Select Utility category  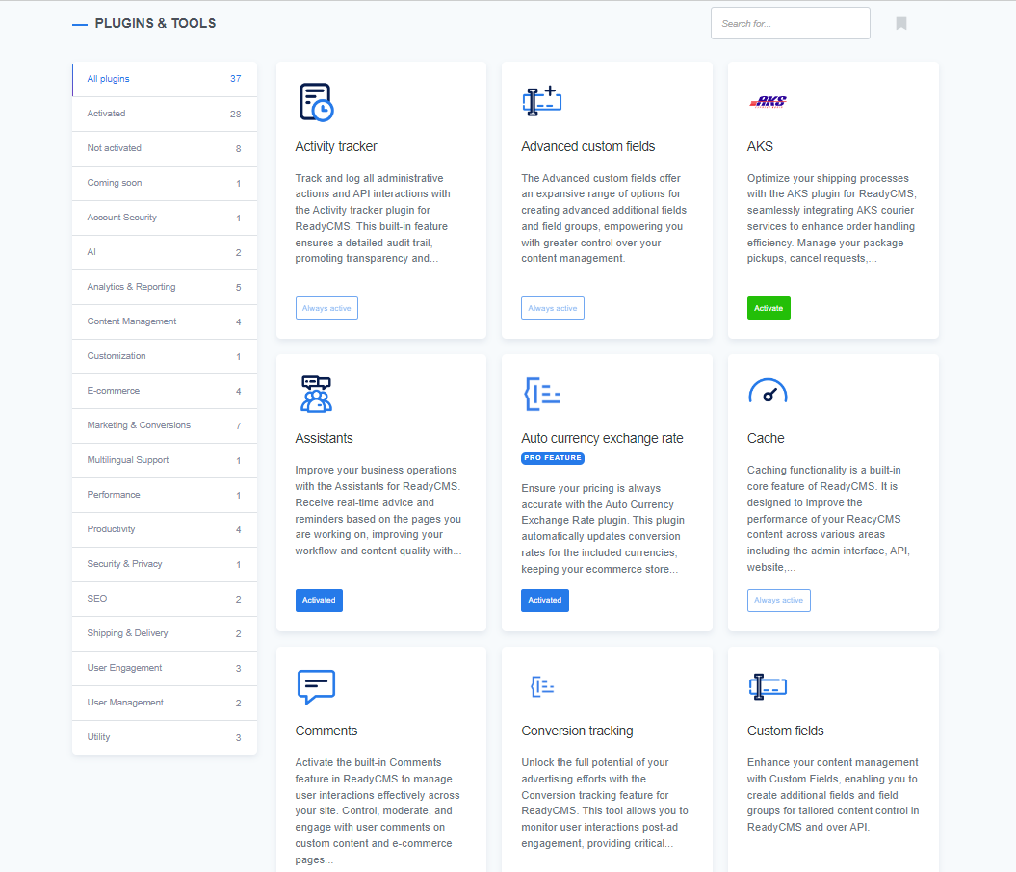(165, 737)
